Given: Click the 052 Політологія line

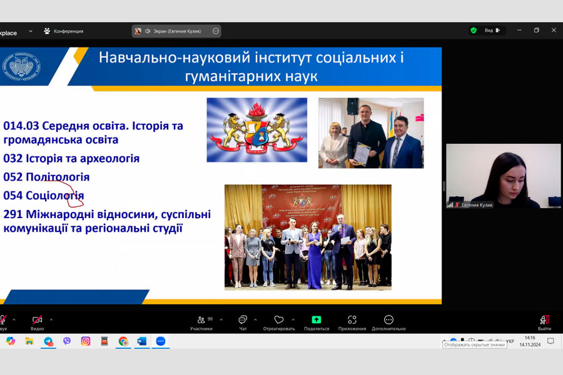Looking at the screenshot, I should point(46,177).
